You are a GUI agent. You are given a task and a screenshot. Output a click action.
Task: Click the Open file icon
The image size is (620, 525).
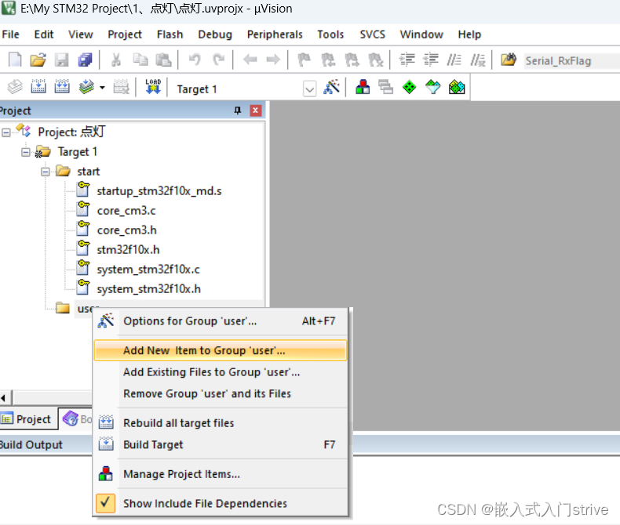38,60
